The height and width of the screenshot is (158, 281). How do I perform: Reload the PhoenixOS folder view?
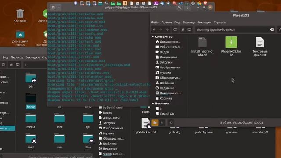[175, 29]
